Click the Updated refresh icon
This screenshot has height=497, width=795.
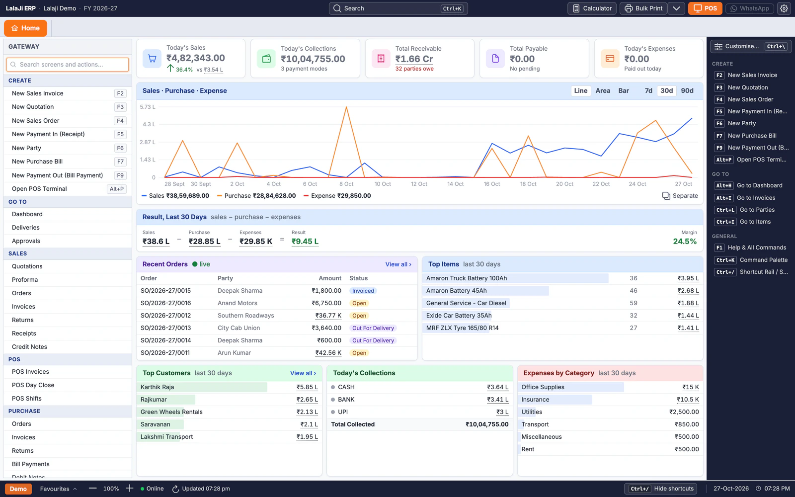tap(175, 489)
